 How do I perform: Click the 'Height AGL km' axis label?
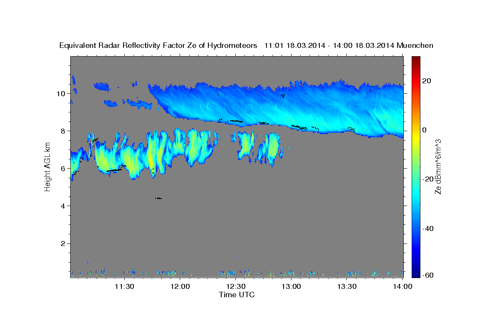tap(47, 166)
